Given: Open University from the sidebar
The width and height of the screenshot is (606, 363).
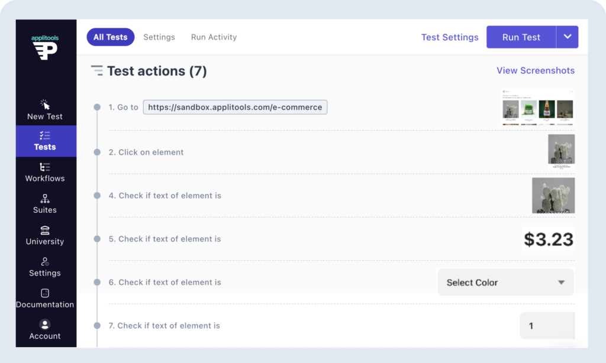Looking at the screenshot, I should point(45,235).
